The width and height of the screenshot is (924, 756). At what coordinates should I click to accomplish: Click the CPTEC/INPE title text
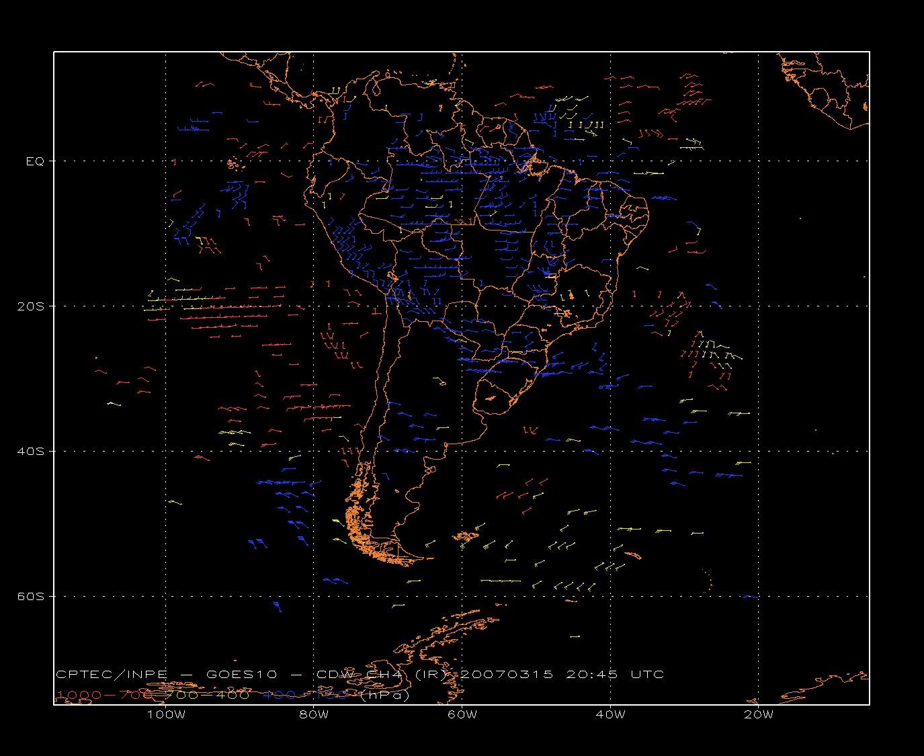pyautogui.click(x=112, y=674)
